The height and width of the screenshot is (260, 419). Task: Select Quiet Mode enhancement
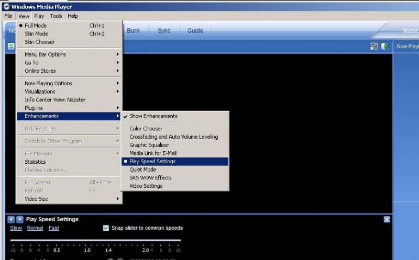click(x=175, y=170)
